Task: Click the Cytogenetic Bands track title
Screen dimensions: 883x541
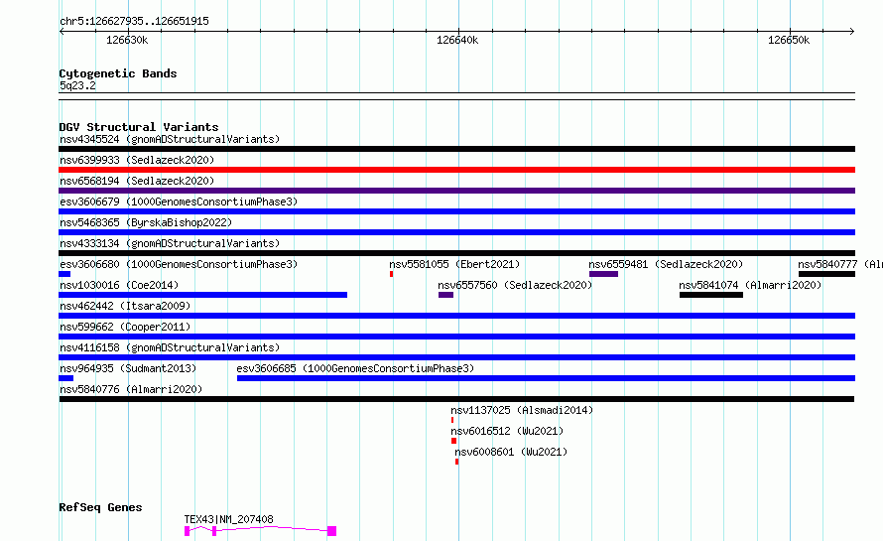Action: pos(118,73)
